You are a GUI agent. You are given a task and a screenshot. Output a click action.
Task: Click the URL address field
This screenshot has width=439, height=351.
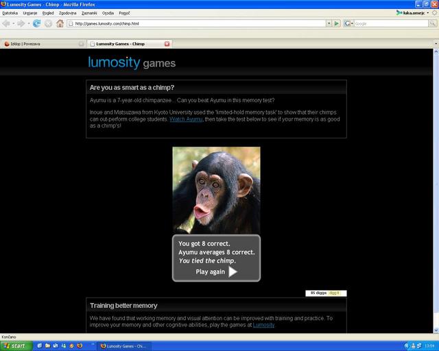point(196,23)
